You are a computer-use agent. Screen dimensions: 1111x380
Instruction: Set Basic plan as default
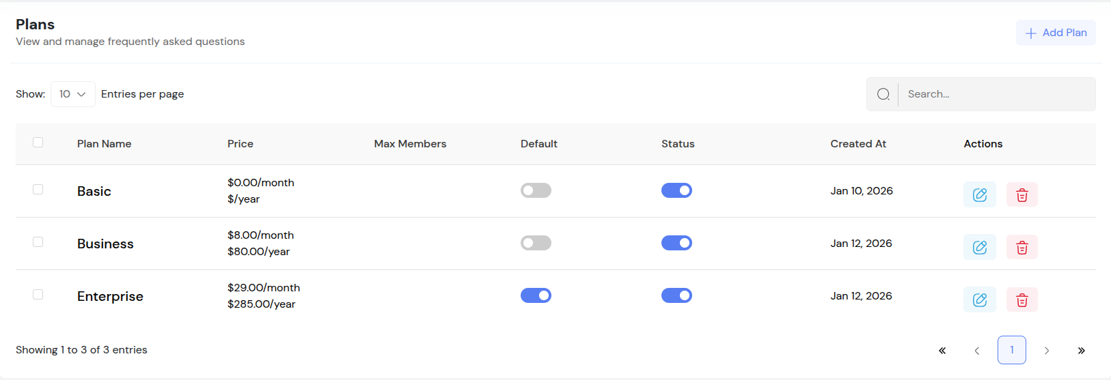point(536,190)
